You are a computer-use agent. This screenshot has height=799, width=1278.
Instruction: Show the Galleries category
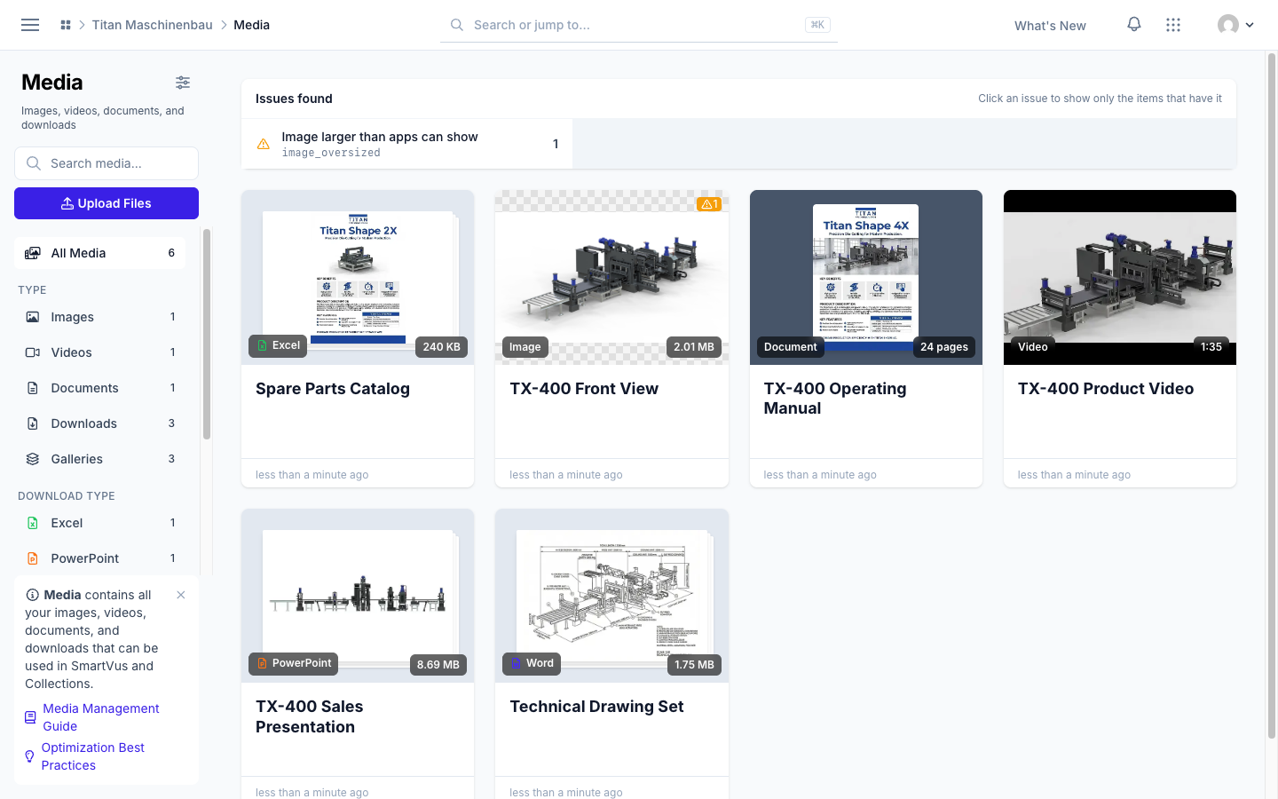coord(100,459)
